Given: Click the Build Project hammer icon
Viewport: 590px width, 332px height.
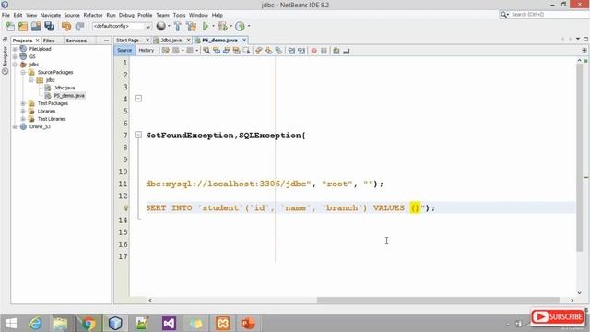Looking at the screenshot, I should pos(177,26).
